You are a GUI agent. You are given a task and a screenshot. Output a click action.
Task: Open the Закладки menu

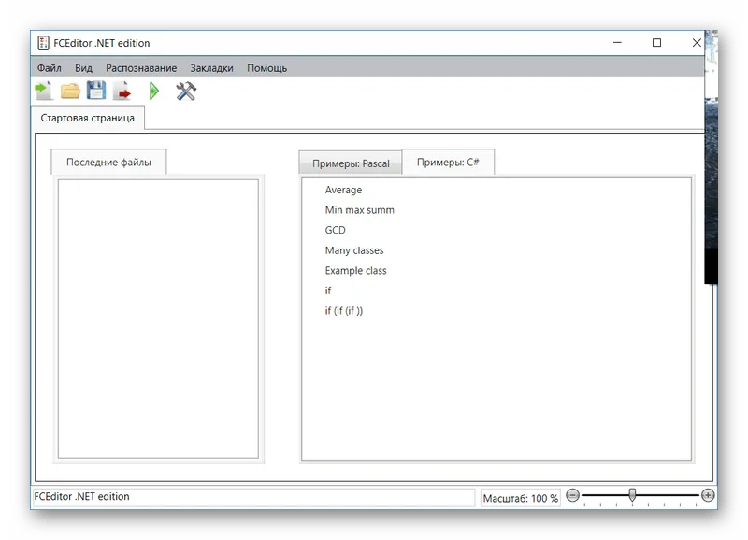pyautogui.click(x=212, y=68)
